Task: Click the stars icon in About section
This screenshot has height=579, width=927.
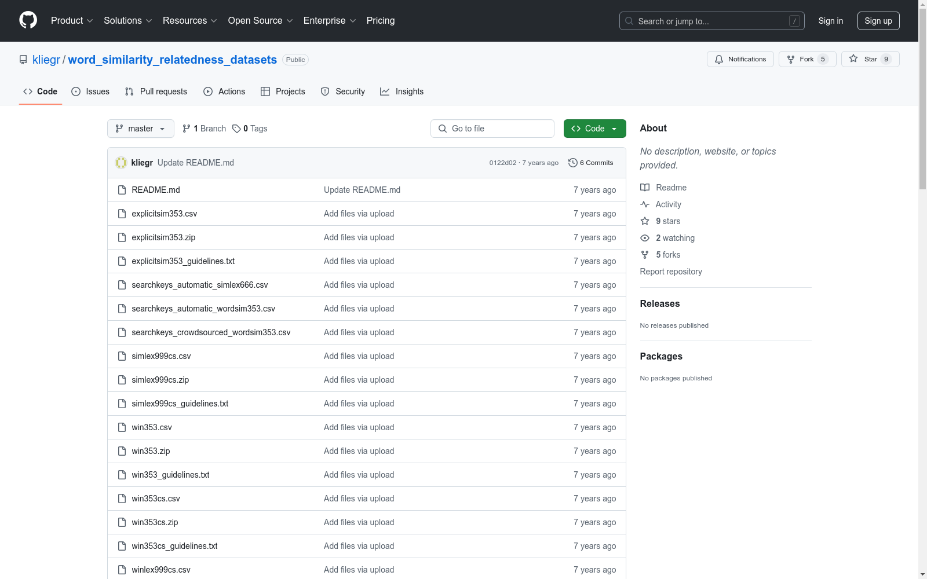Action: coord(645,221)
